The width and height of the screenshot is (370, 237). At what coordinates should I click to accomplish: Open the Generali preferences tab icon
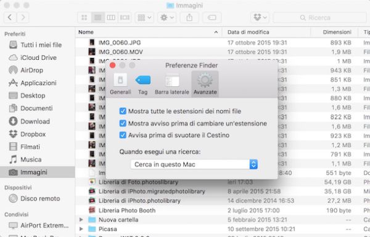120,84
